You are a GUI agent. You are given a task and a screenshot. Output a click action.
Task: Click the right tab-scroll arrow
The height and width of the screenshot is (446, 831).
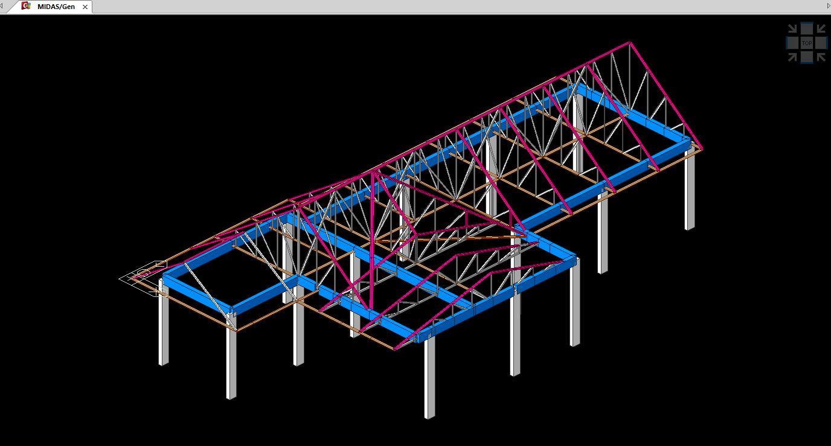pos(829,6)
